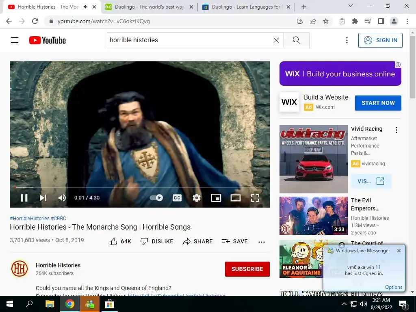
Task: Open the Vivid Racing ad options menu
Action: click(x=396, y=130)
